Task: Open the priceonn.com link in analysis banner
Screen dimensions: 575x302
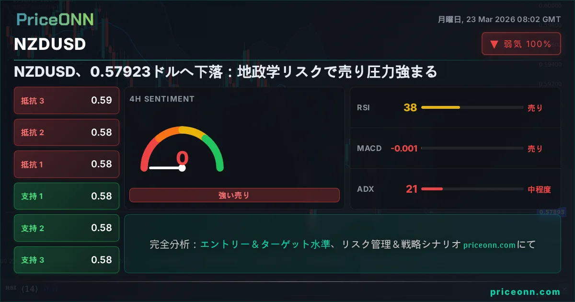Action: [x=489, y=245]
